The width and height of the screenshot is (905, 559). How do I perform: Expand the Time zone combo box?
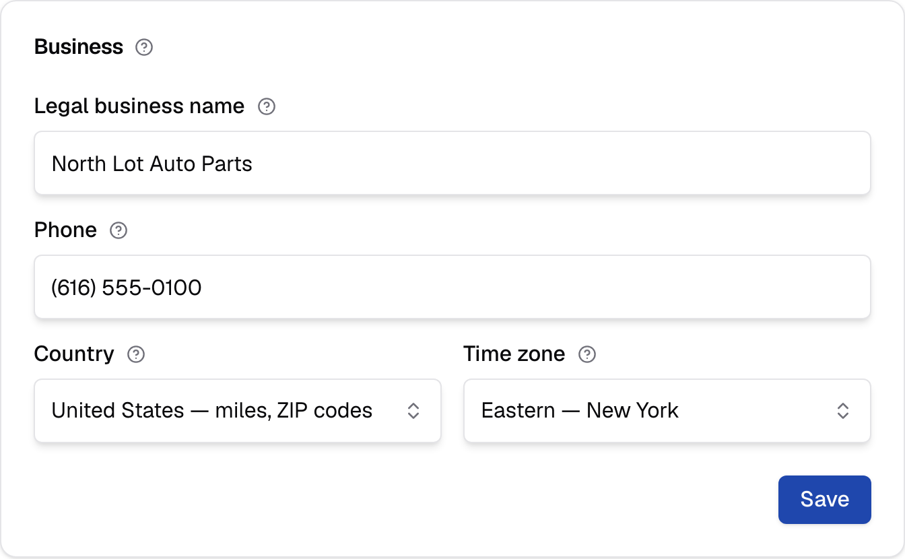coord(667,411)
